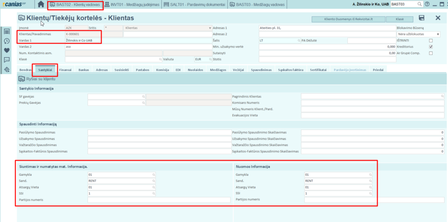Viewport: 448px width, 222px height.
Task: Open the history clock icon in sidebar
Action: (7, 41)
